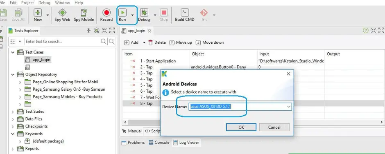
Task: Open the Build CMD tool
Action: click(185, 15)
